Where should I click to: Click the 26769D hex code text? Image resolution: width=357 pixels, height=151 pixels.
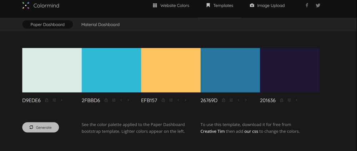pyautogui.click(x=209, y=100)
